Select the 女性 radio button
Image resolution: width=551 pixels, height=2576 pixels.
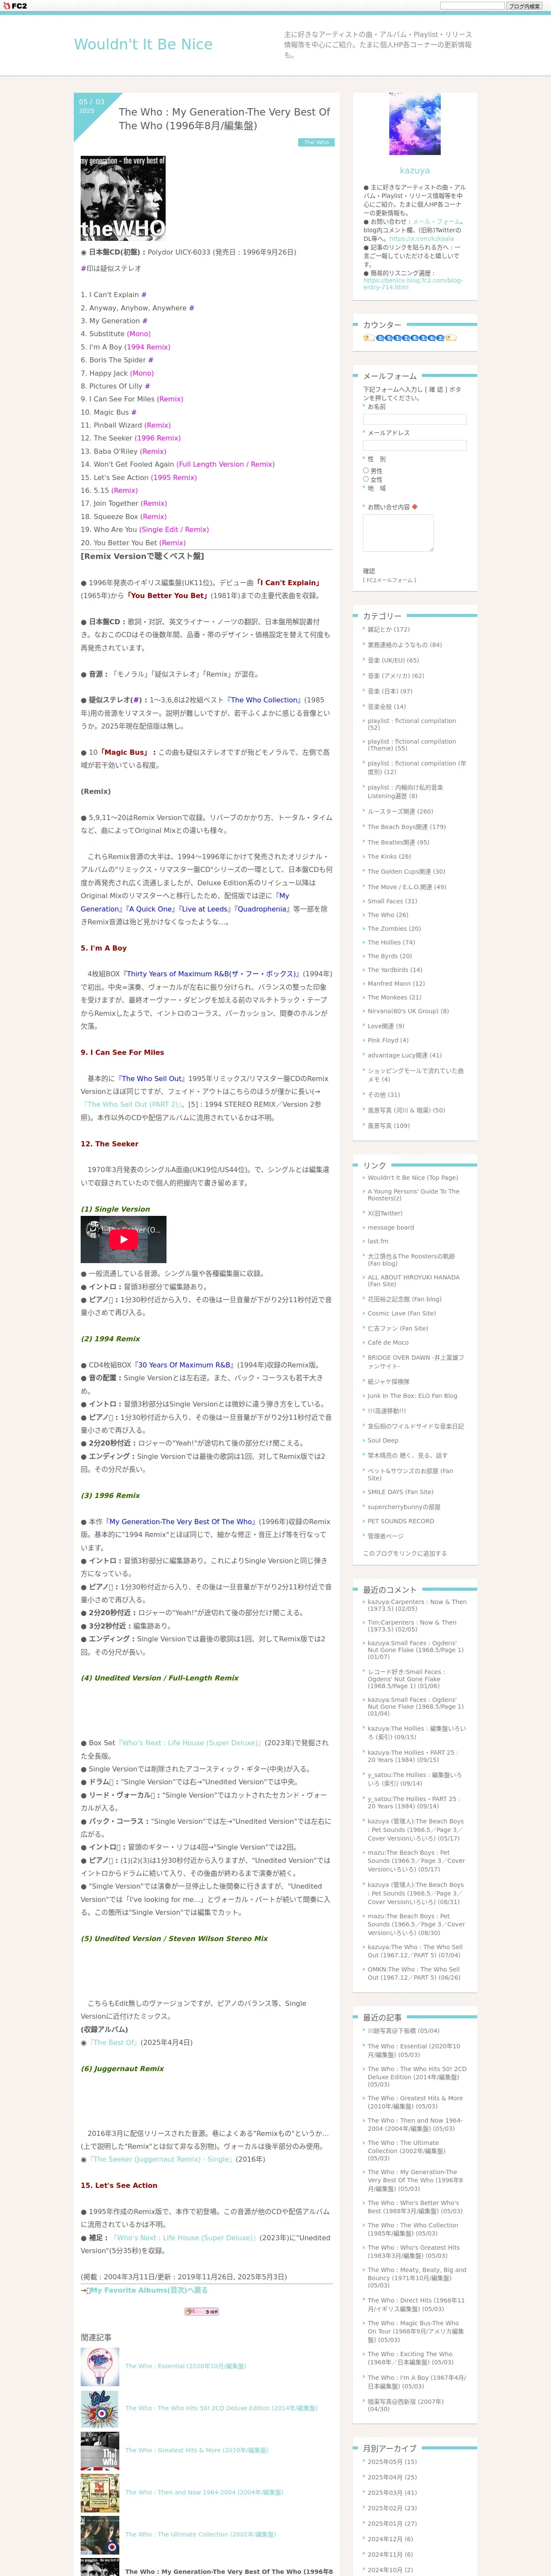pyautogui.click(x=366, y=480)
